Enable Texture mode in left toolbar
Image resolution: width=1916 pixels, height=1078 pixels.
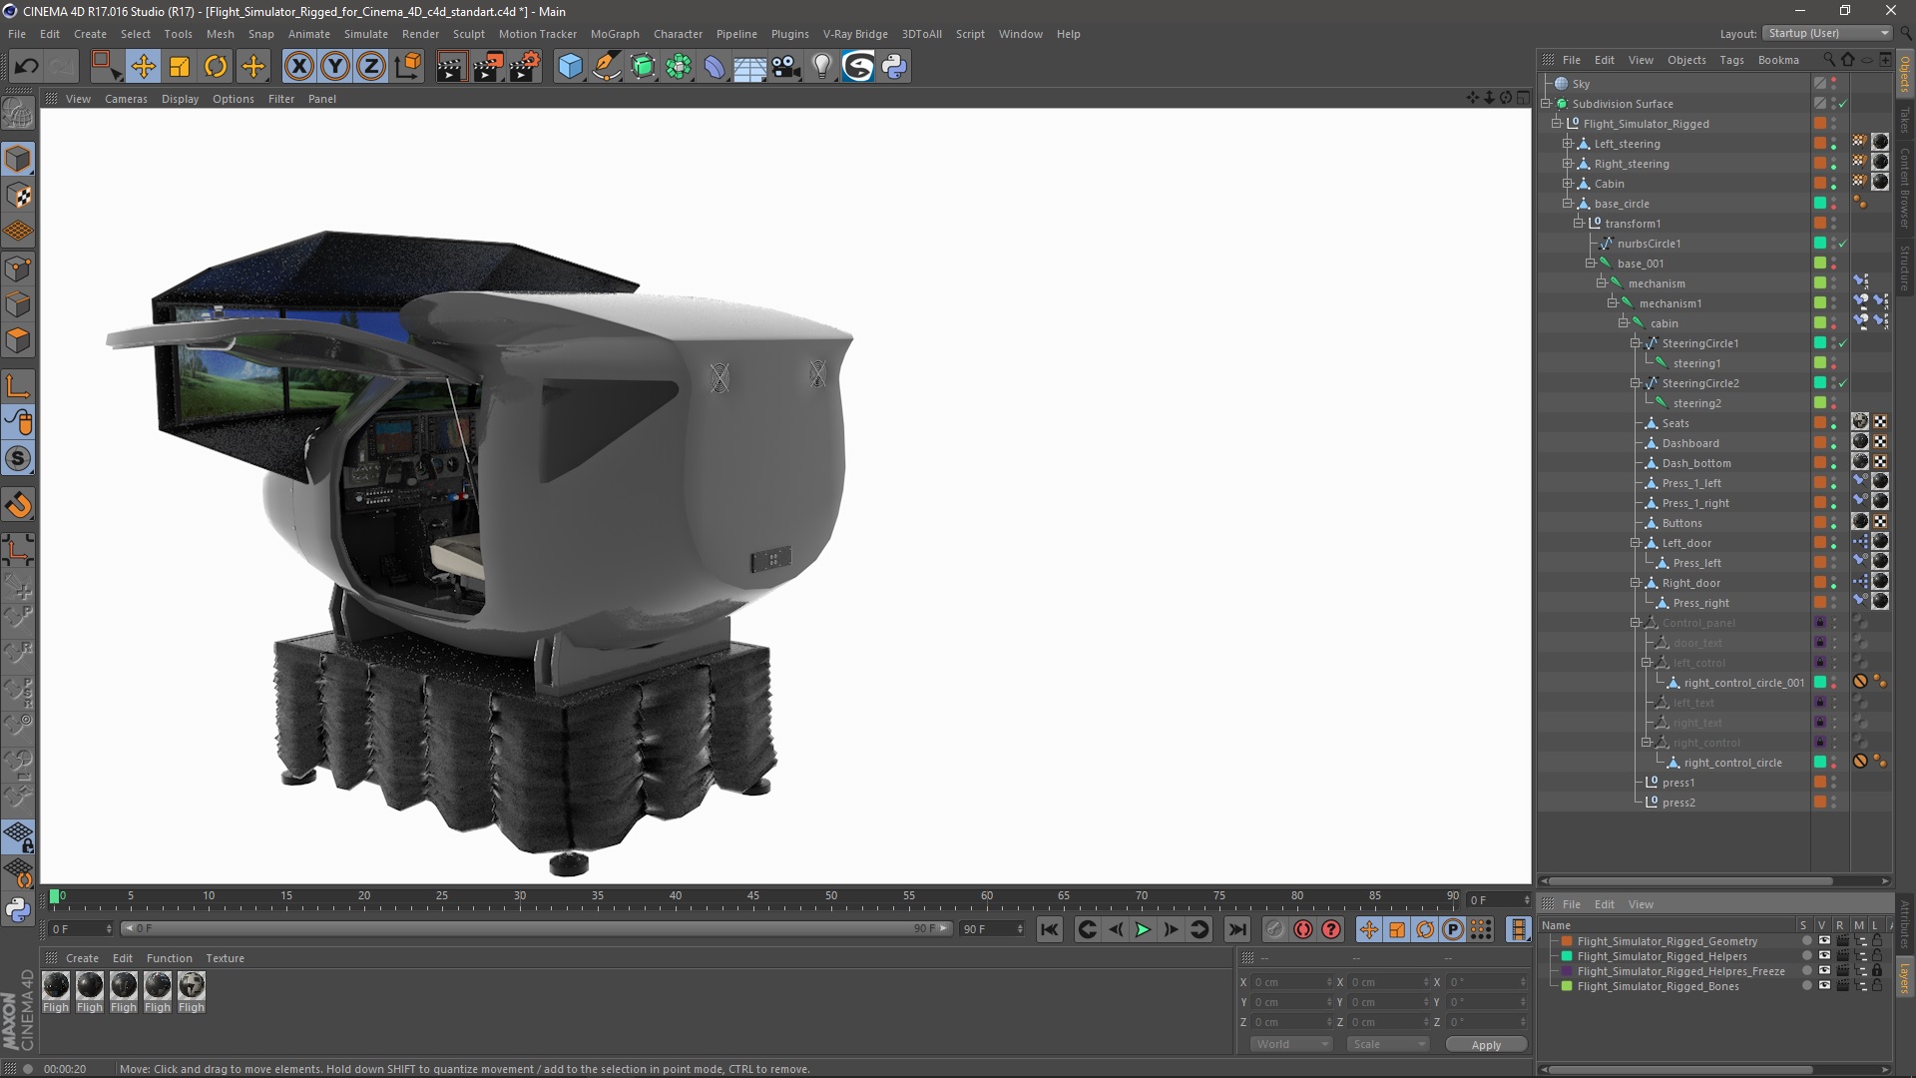coord(18,196)
